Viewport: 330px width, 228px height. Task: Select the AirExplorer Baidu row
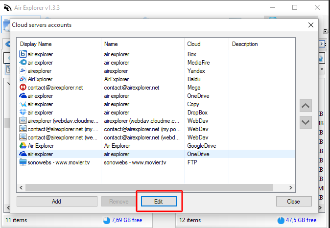click(x=156, y=79)
